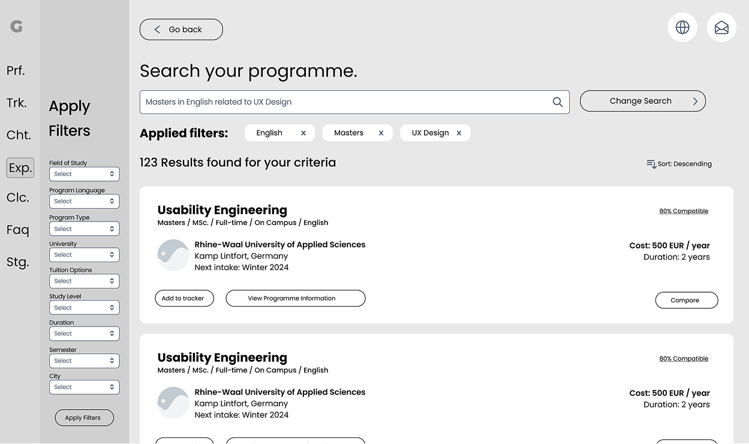Click first result's Cost: 500 EUR / year

pyautogui.click(x=670, y=245)
